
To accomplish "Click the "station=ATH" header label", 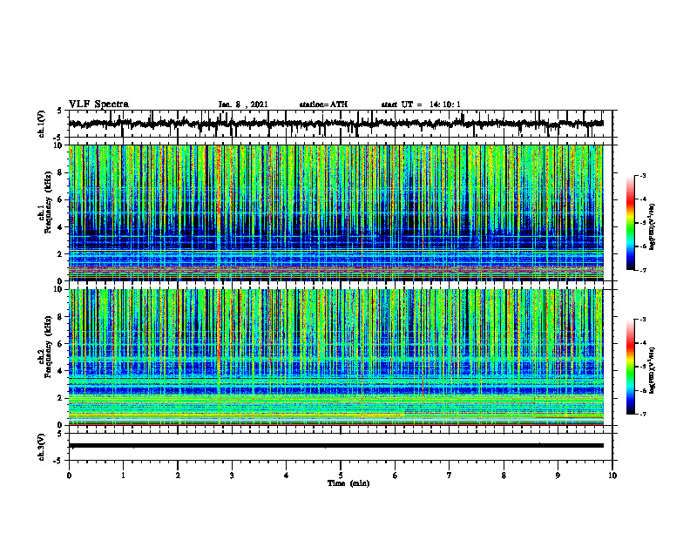I will tap(323, 105).
